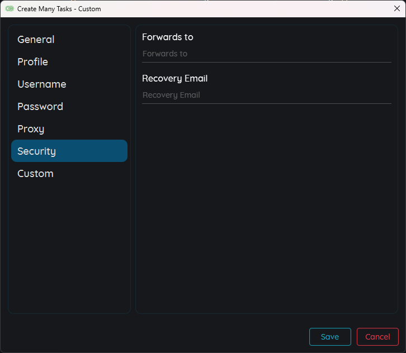
Task: Open the General settings section
Action: 36,40
